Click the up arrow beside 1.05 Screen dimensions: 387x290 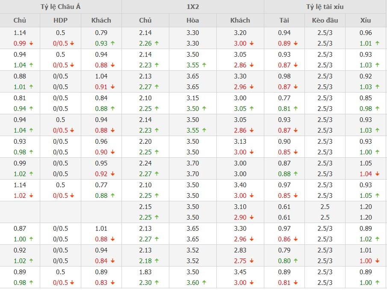(378, 195)
